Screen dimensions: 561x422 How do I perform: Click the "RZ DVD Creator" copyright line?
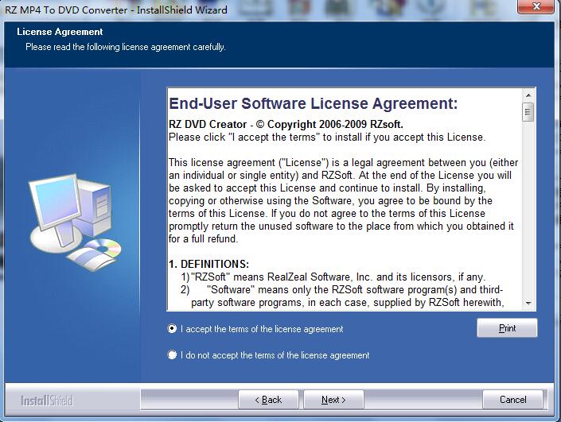[x=286, y=124]
